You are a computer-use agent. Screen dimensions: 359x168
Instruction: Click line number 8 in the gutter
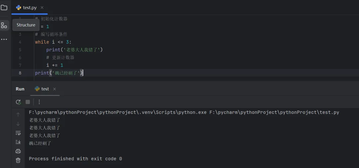20,73
